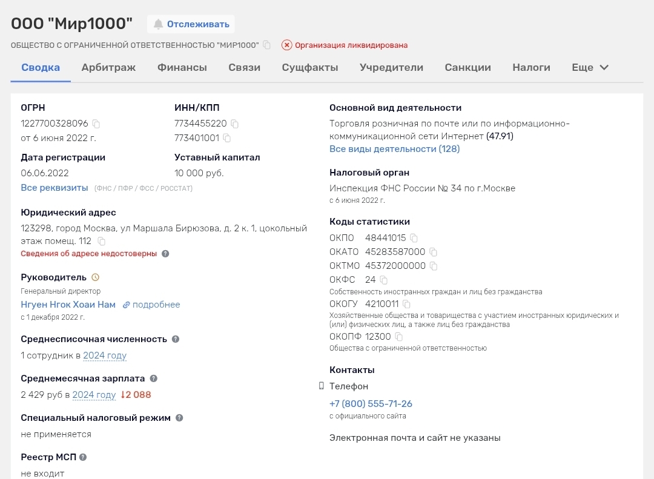
Task: Copy the legal address
Action: (102, 241)
